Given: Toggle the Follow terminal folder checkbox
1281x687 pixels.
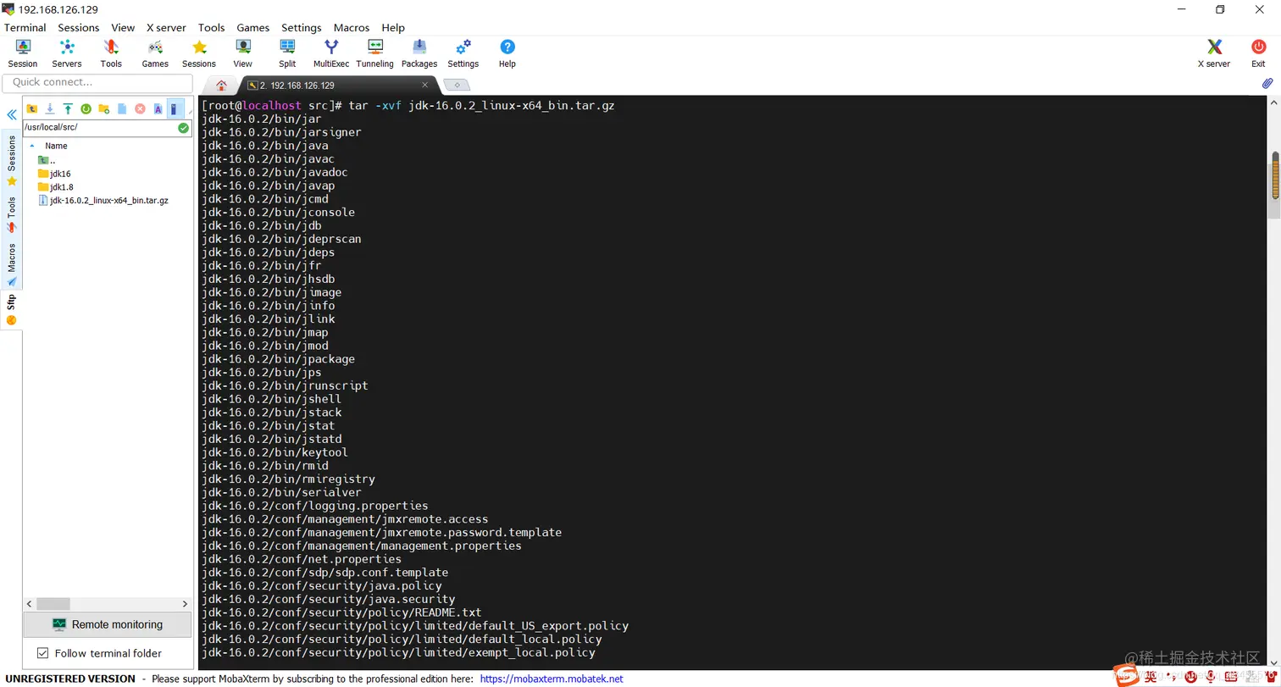Looking at the screenshot, I should pos(43,653).
